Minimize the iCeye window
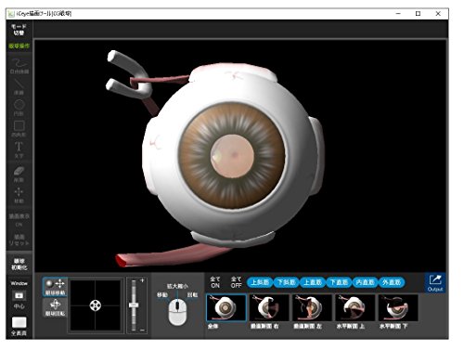The width and height of the screenshot is (464, 350). click(x=398, y=14)
